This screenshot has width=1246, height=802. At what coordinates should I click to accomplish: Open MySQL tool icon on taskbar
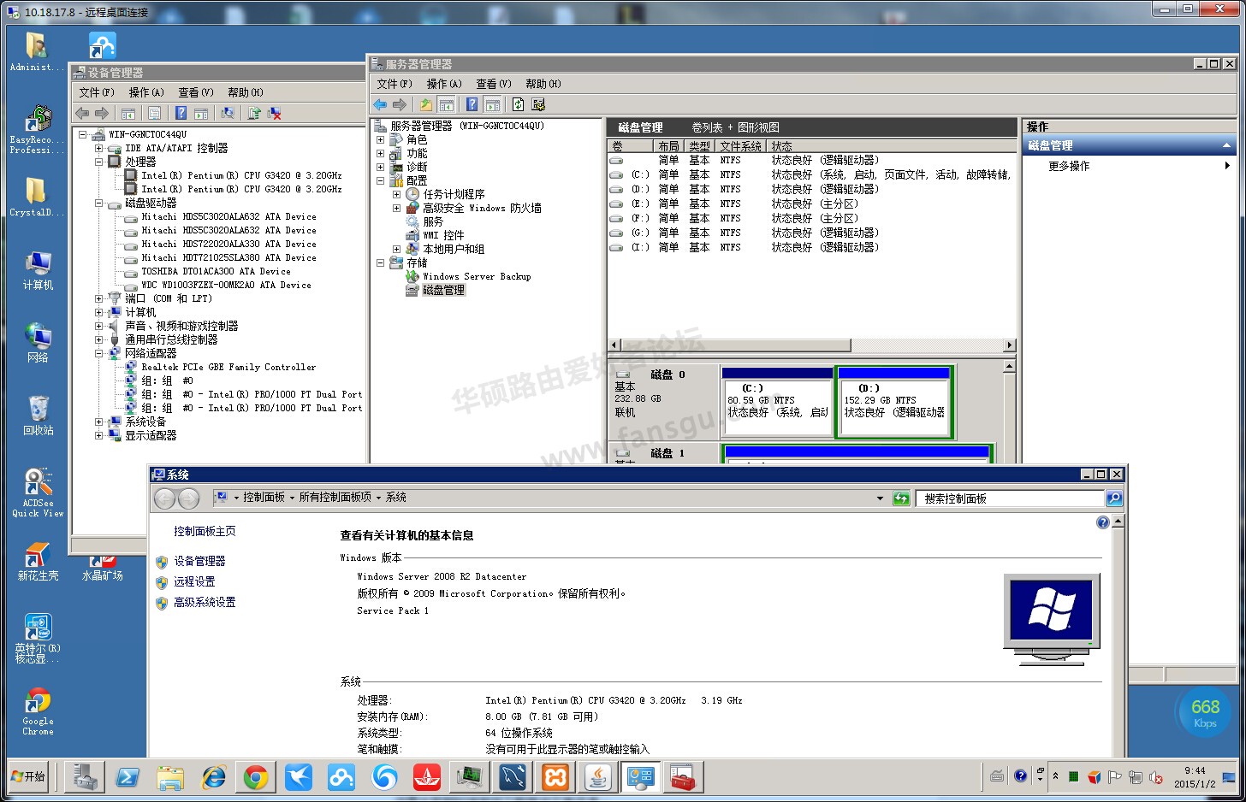pos(513,777)
